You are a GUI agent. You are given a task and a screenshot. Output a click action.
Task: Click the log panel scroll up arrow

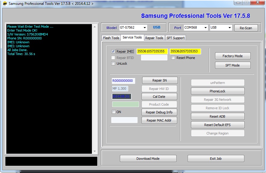(95, 27)
